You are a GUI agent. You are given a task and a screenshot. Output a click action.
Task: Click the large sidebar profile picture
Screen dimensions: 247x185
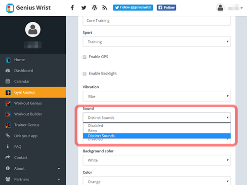33,30
